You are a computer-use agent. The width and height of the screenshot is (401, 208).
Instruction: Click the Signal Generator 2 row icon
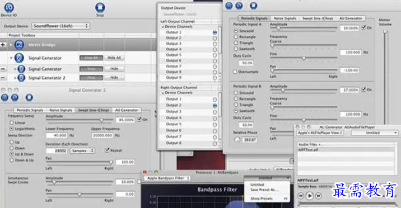(21, 78)
